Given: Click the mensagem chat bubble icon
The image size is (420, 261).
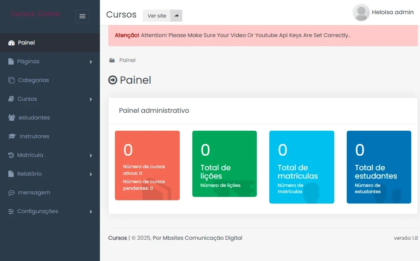Looking at the screenshot, I should pos(11,193).
